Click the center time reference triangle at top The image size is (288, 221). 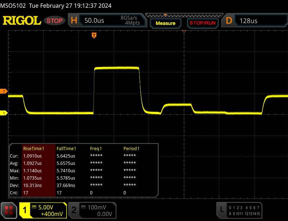pyautogui.click(x=184, y=32)
